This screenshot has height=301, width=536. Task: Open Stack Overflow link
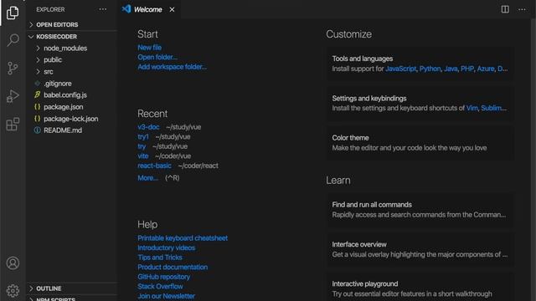[160, 286]
